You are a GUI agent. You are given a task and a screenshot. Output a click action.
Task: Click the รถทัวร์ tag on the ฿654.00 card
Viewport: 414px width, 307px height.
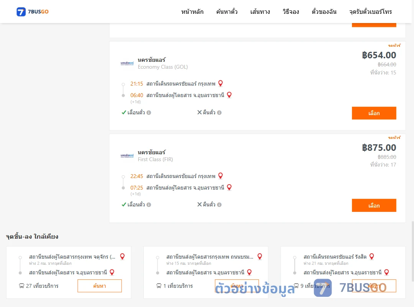tap(394, 46)
